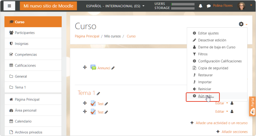Click the Página Principal breadcrumb link
This screenshot has height=136, width=256.
(x=87, y=36)
